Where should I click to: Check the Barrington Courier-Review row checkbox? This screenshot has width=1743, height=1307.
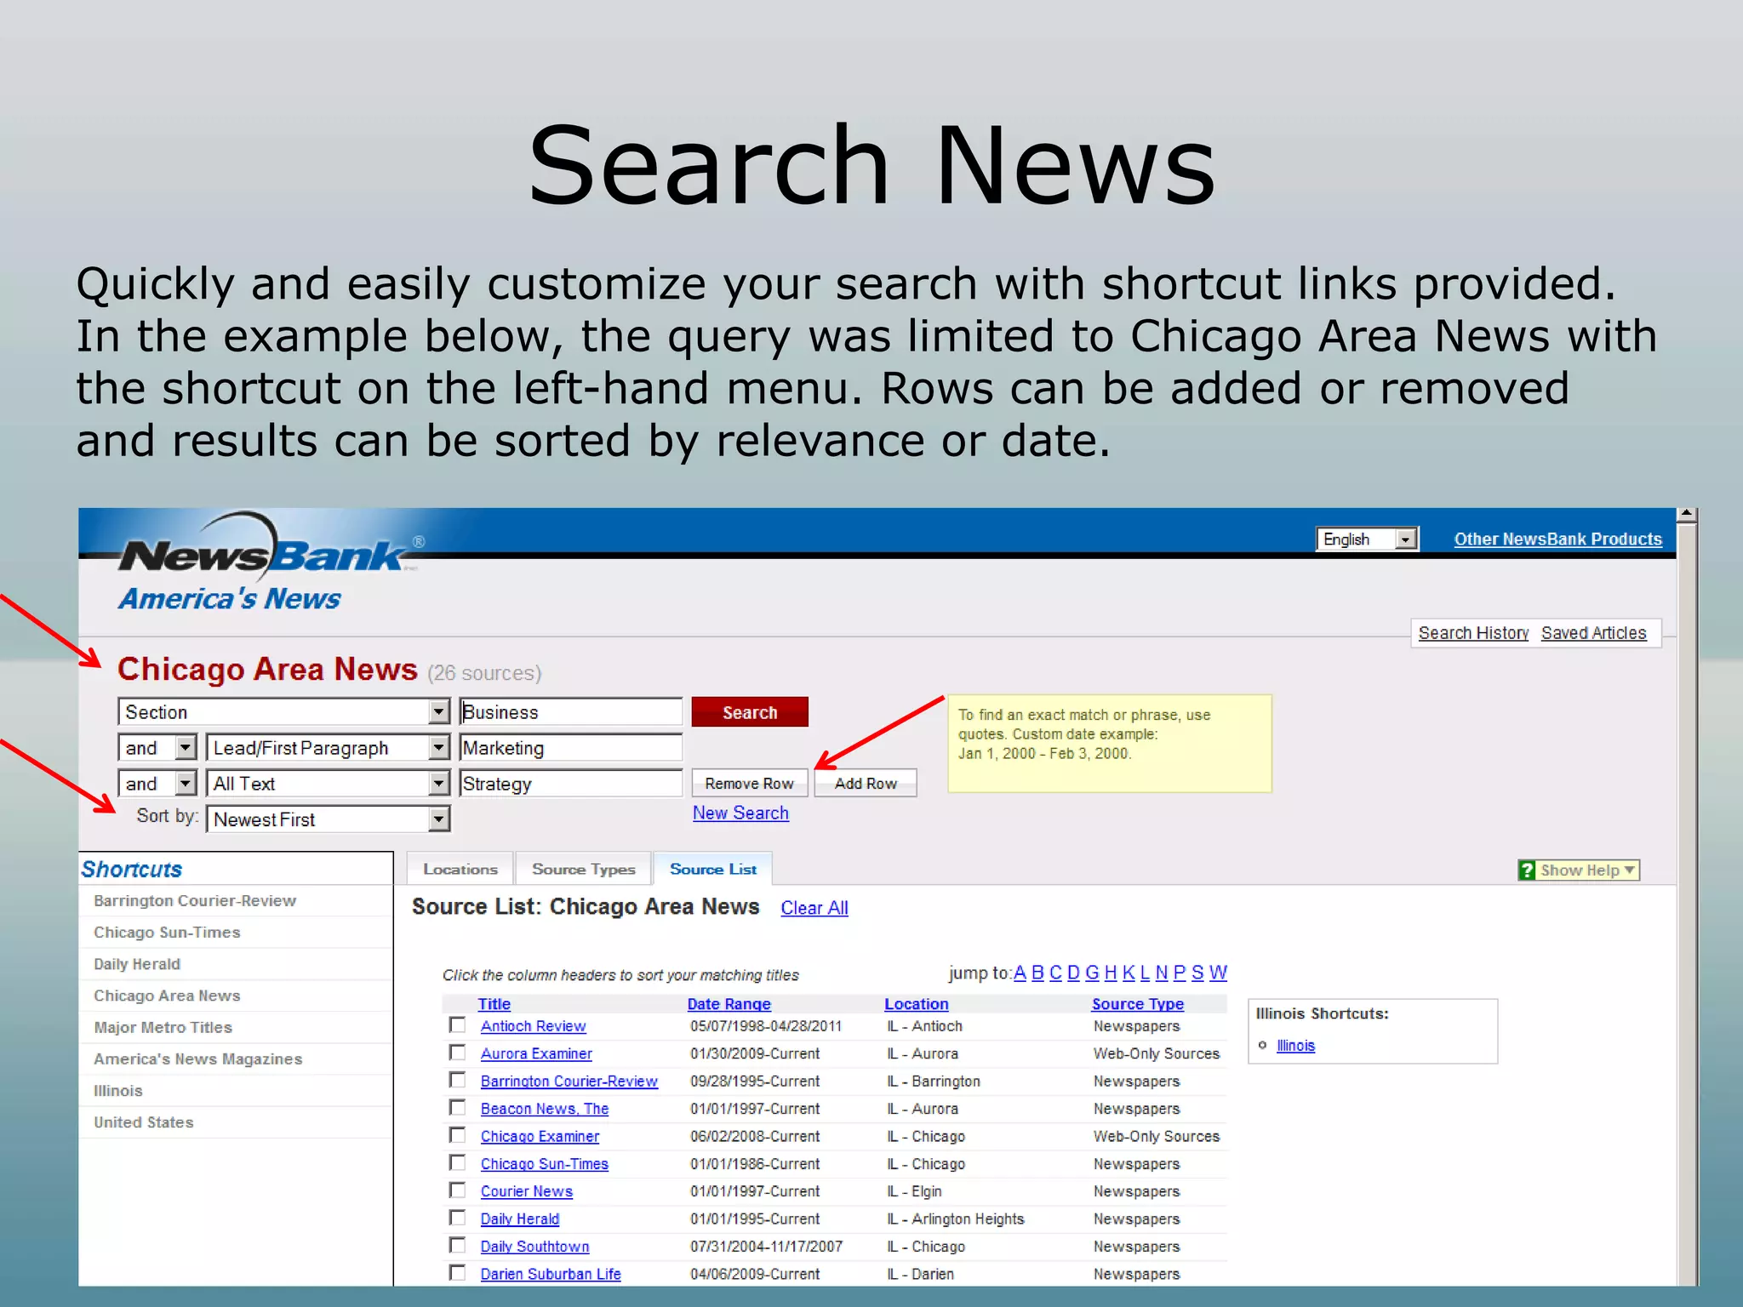coord(458,1080)
